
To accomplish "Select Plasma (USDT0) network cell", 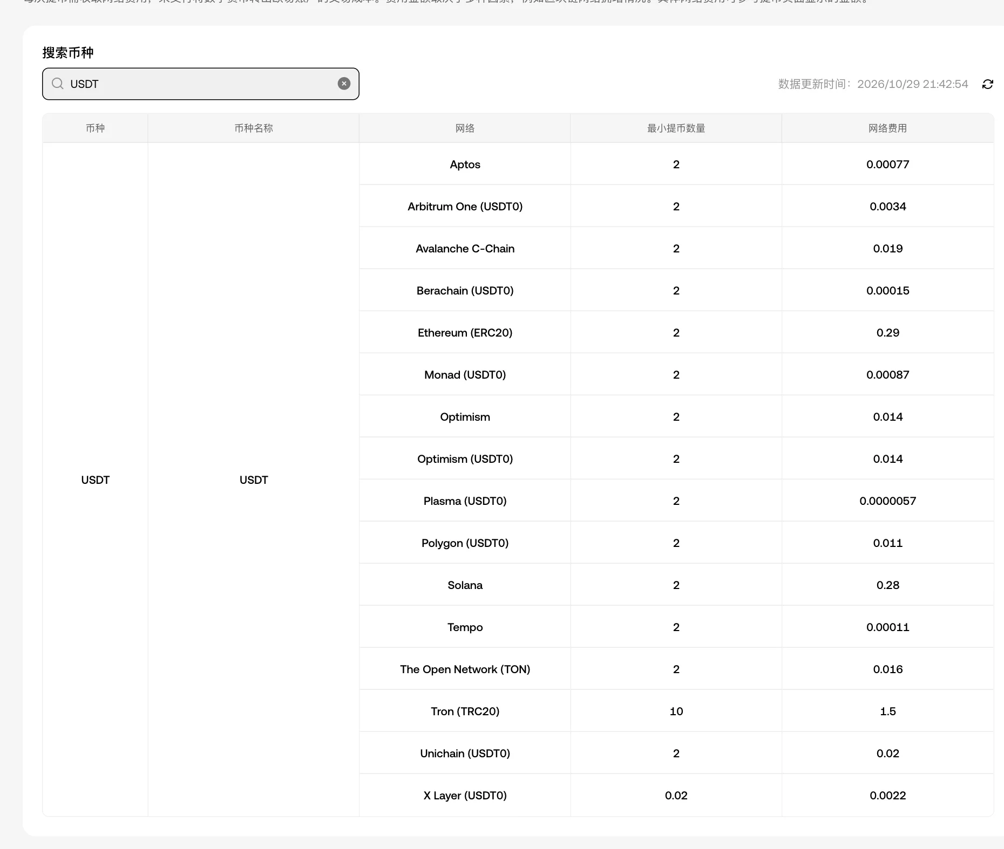I will [465, 501].
